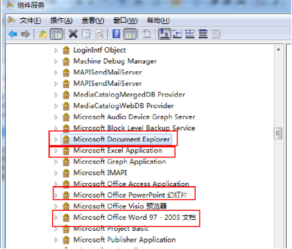Select MediaCatalogWebDB Provider
292x249 pixels.
click(x=124, y=106)
